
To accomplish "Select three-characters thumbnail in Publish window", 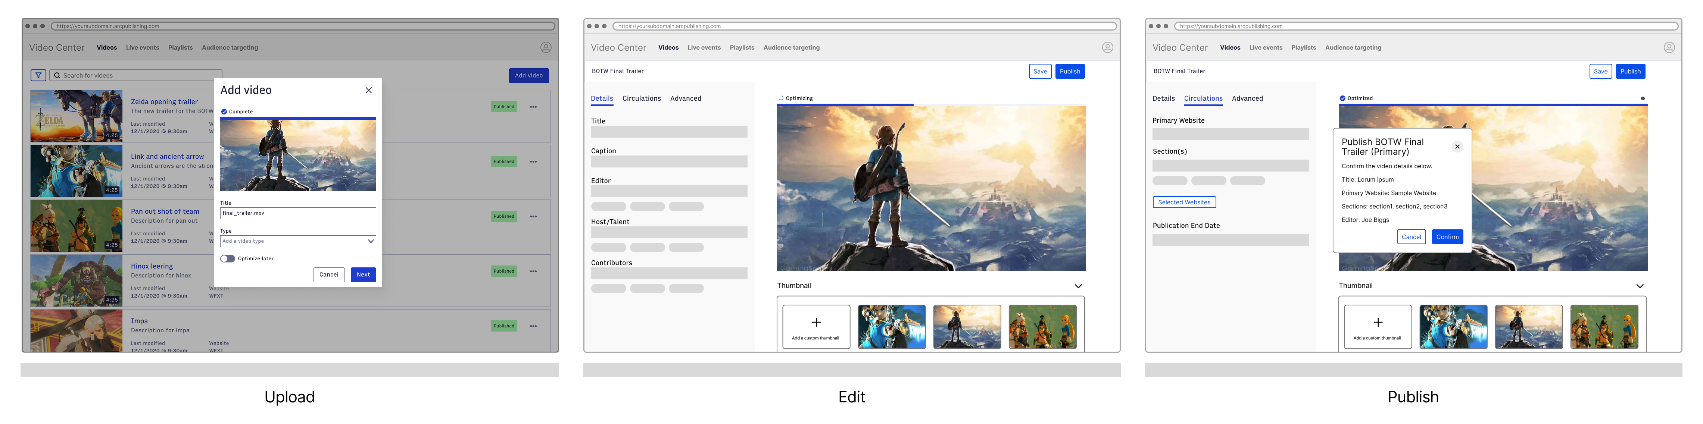I will (1604, 327).
